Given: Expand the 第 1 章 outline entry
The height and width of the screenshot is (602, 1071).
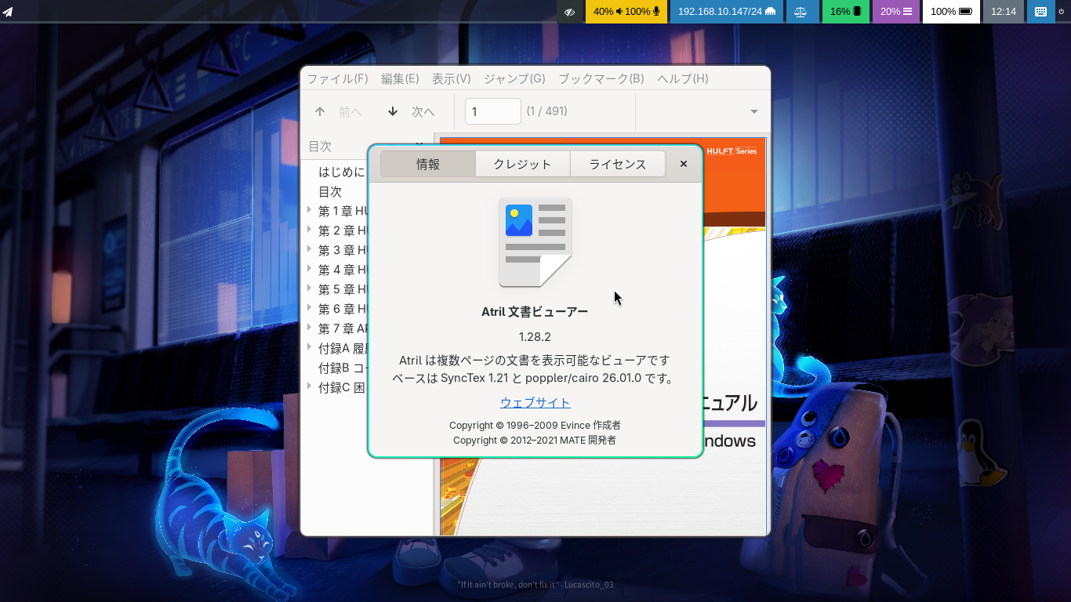Looking at the screenshot, I should pyautogui.click(x=310, y=211).
